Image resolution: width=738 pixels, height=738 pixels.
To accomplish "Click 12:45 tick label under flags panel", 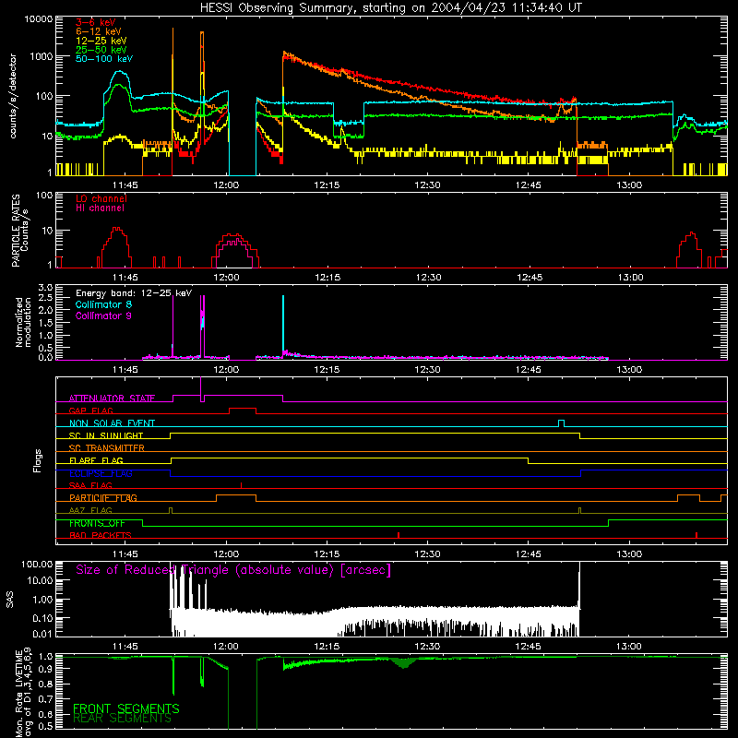I will coord(529,554).
